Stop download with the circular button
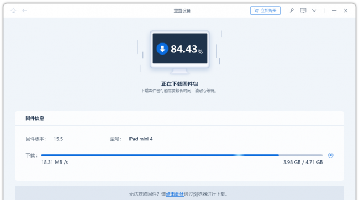Screen dimensions: 359x200 tap(331, 155)
